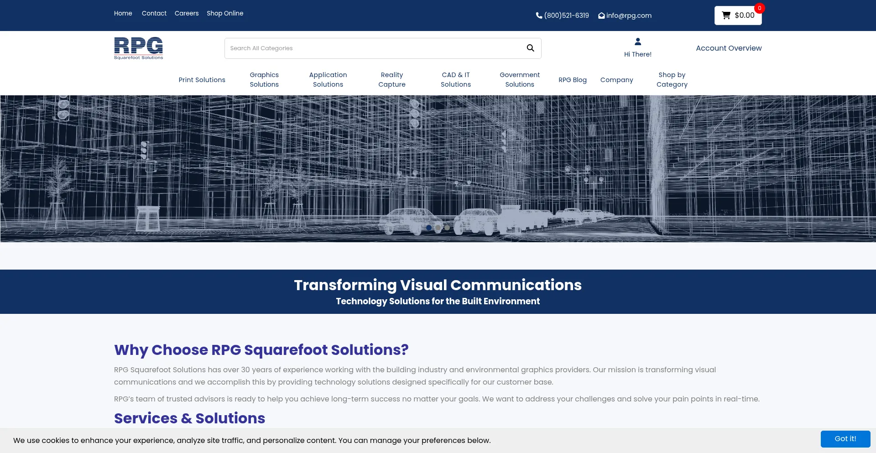
Task: Open the shopping cart icon
Action: tap(726, 16)
